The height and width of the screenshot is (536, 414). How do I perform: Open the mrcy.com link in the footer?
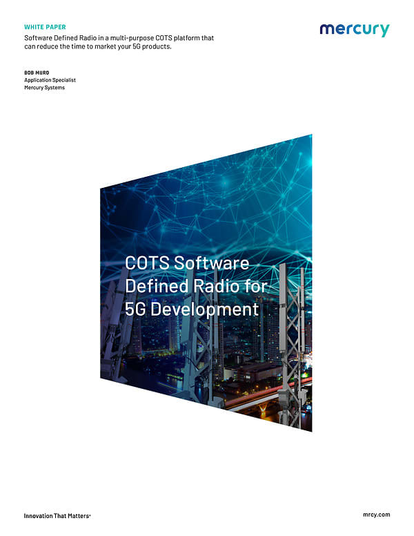pyautogui.click(x=377, y=515)
